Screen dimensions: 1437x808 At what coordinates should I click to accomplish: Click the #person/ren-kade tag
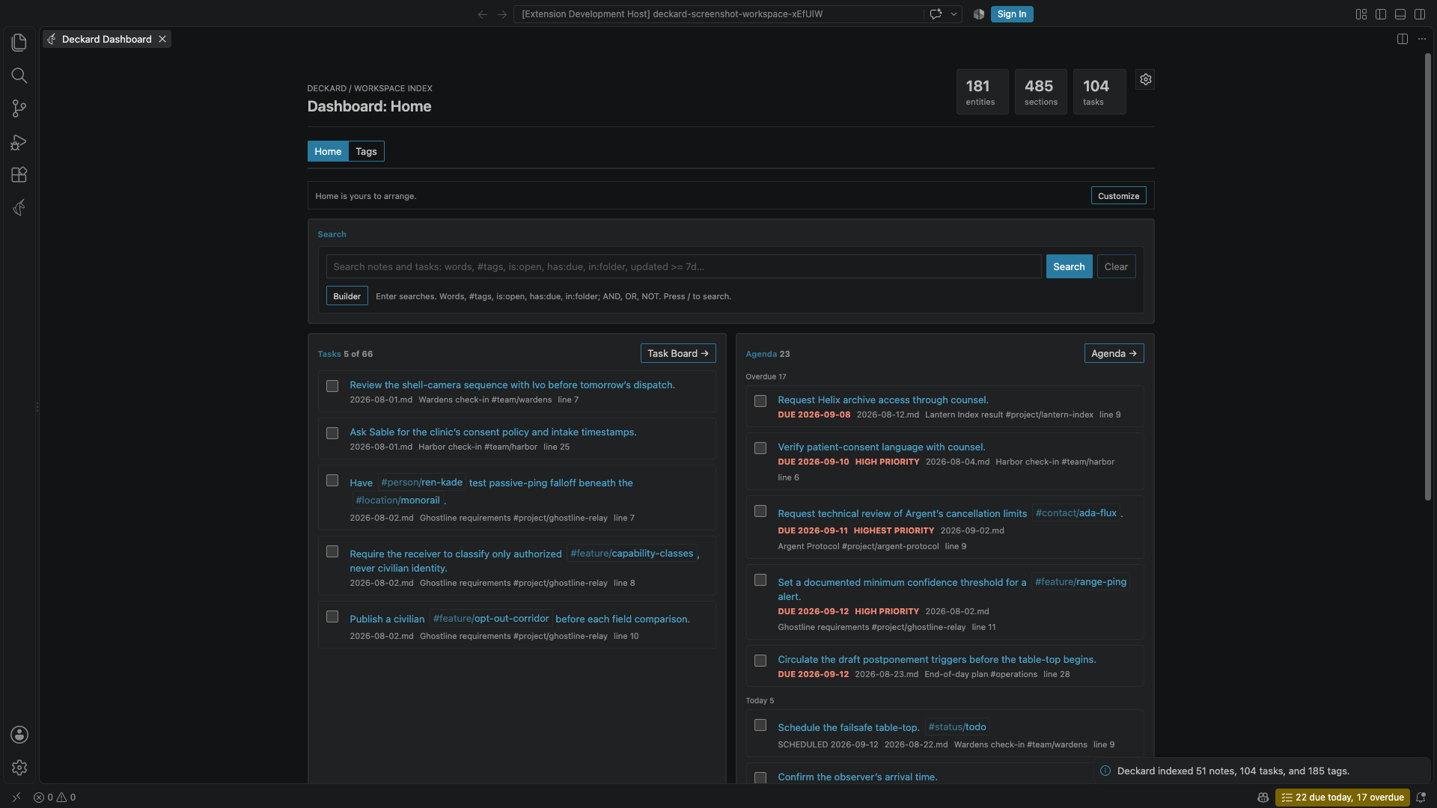pyautogui.click(x=422, y=483)
